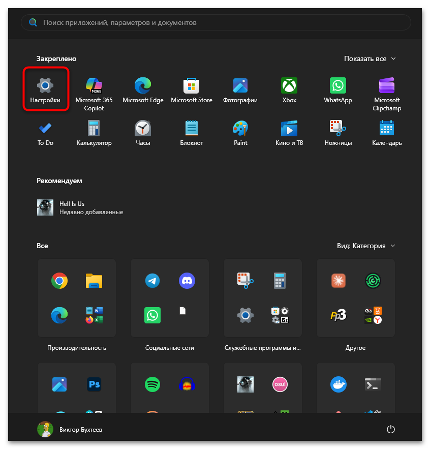430x449 pixels.
Task: Launch Paint
Action: (240, 133)
